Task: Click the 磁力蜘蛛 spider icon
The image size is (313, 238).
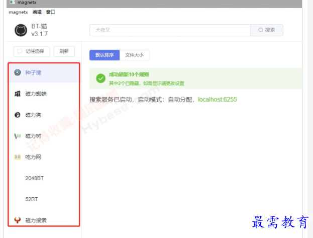Action: click(18, 94)
